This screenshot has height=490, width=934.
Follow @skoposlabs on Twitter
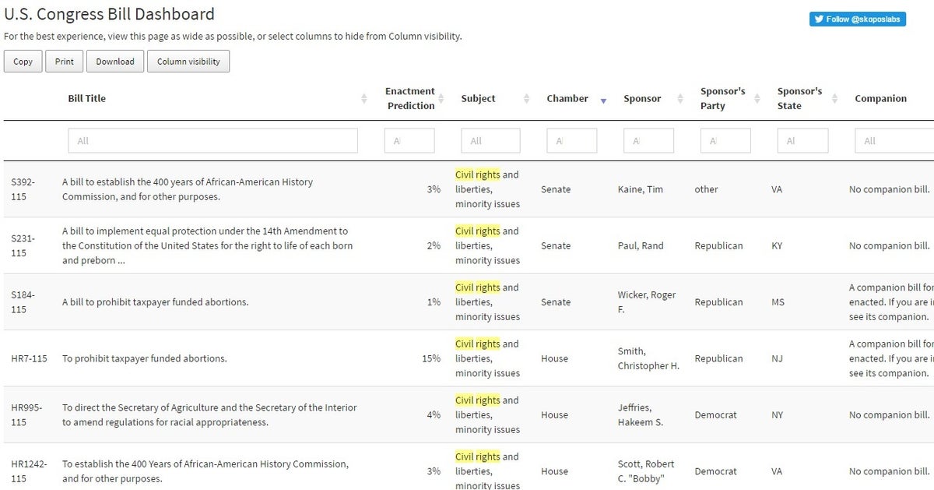[x=858, y=19]
